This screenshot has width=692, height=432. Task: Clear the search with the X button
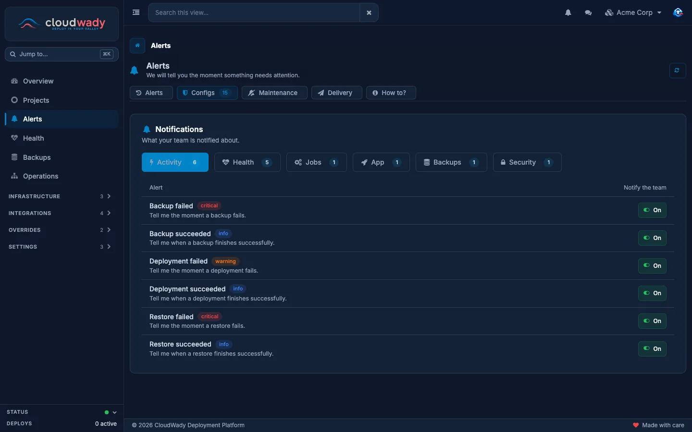click(x=369, y=12)
